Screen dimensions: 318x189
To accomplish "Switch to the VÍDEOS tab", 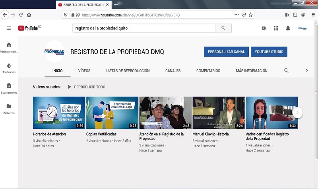I will click(84, 71).
